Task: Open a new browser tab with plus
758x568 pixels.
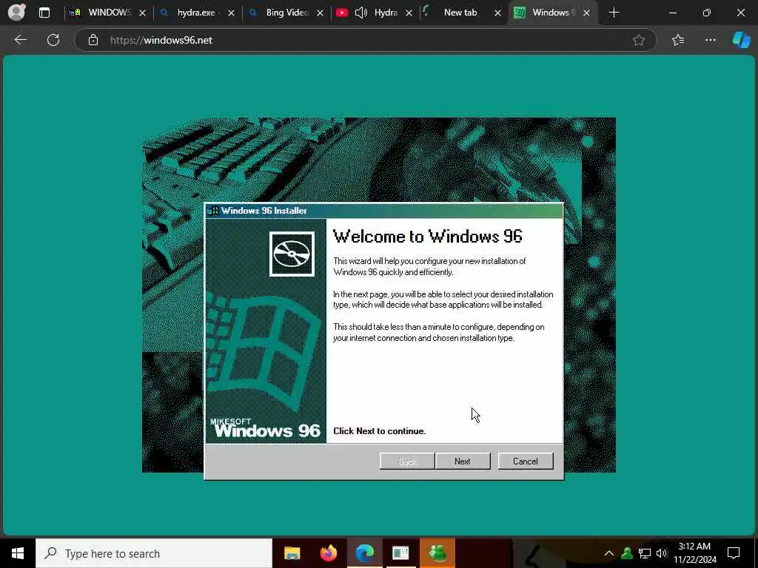Action: [614, 13]
